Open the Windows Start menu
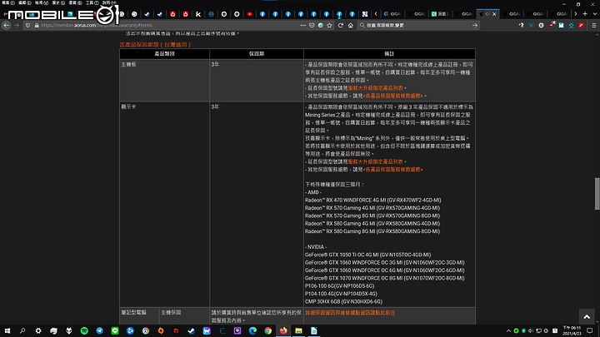The image size is (600, 337). pos(7,331)
